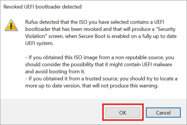This screenshot has width=187, height=125.
Task: Click 'you should try to locate' text
Action: [x=146, y=78]
